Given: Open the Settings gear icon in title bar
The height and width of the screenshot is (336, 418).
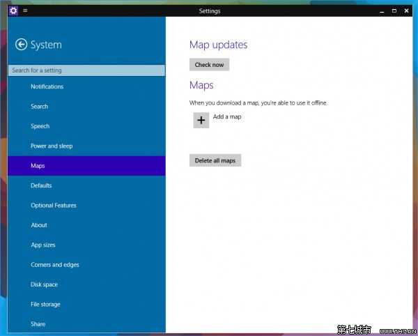Looking at the screenshot, I should tap(13, 10).
